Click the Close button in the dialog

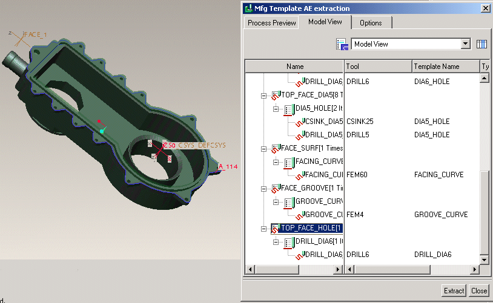(478, 291)
